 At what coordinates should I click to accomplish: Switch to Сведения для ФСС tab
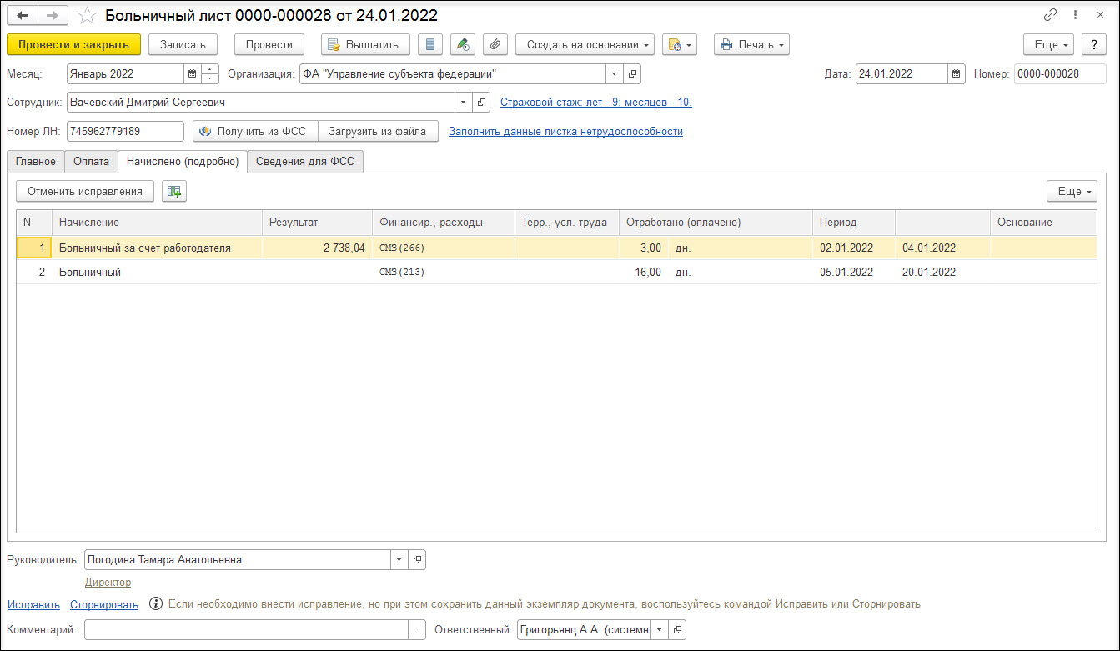pos(305,162)
